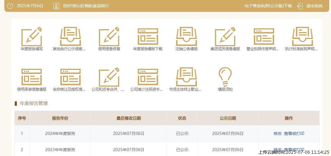Click the 公示日期 column header

click(228, 118)
